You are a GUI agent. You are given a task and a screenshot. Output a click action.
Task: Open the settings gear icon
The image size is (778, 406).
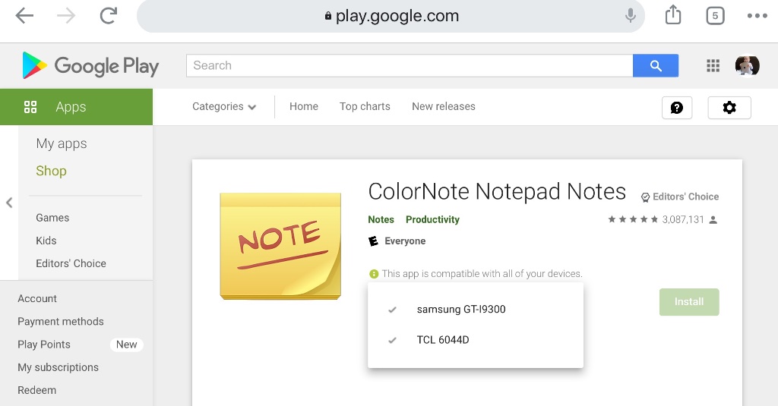(x=729, y=108)
